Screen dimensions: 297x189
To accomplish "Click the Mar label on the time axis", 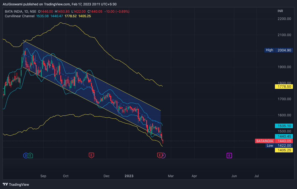I will (x=171, y=176).
